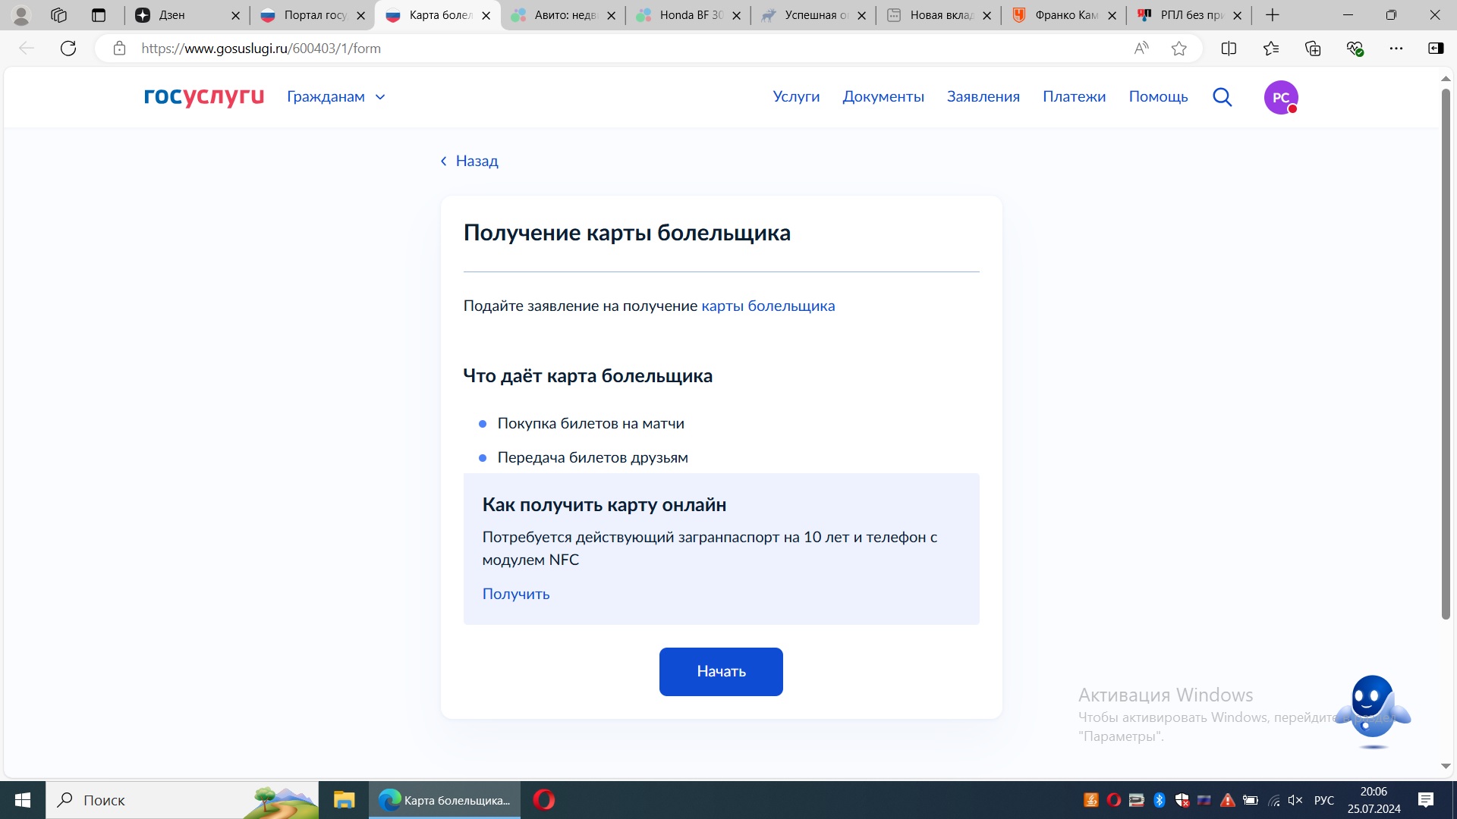Click the Windows Security shield tray icon
The width and height of the screenshot is (1457, 819).
(x=1182, y=800)
